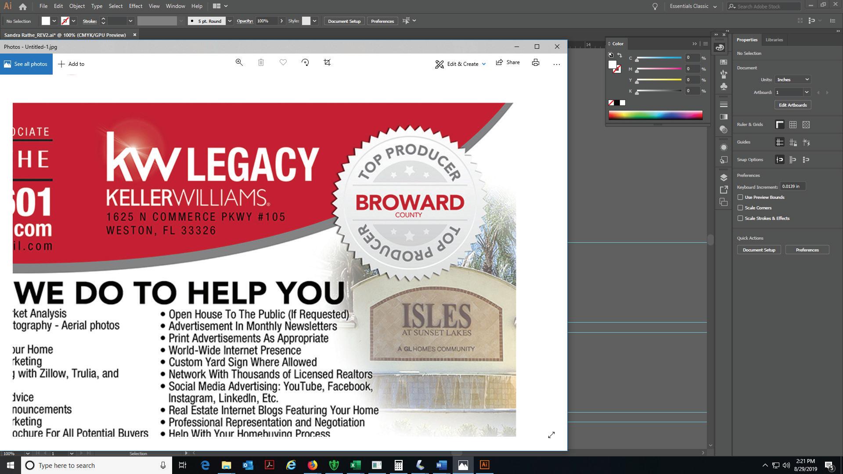Open the Style dropdown in control bar
843x474 pixels.
[314, 21]
